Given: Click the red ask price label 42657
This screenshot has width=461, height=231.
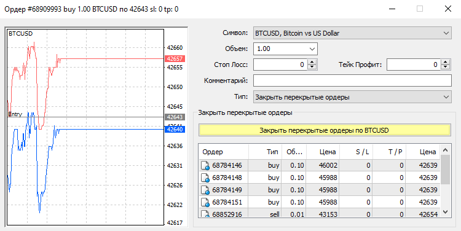Looking at the screenshot, I should click(175, 59).
